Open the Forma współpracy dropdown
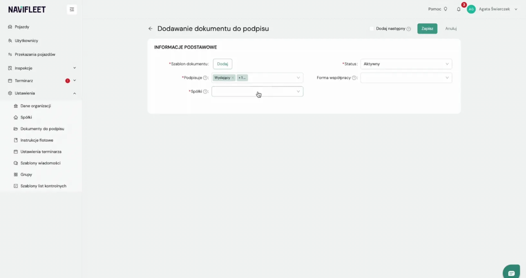The height and width of the screenshot is (278, 526). tap(406, 78)
